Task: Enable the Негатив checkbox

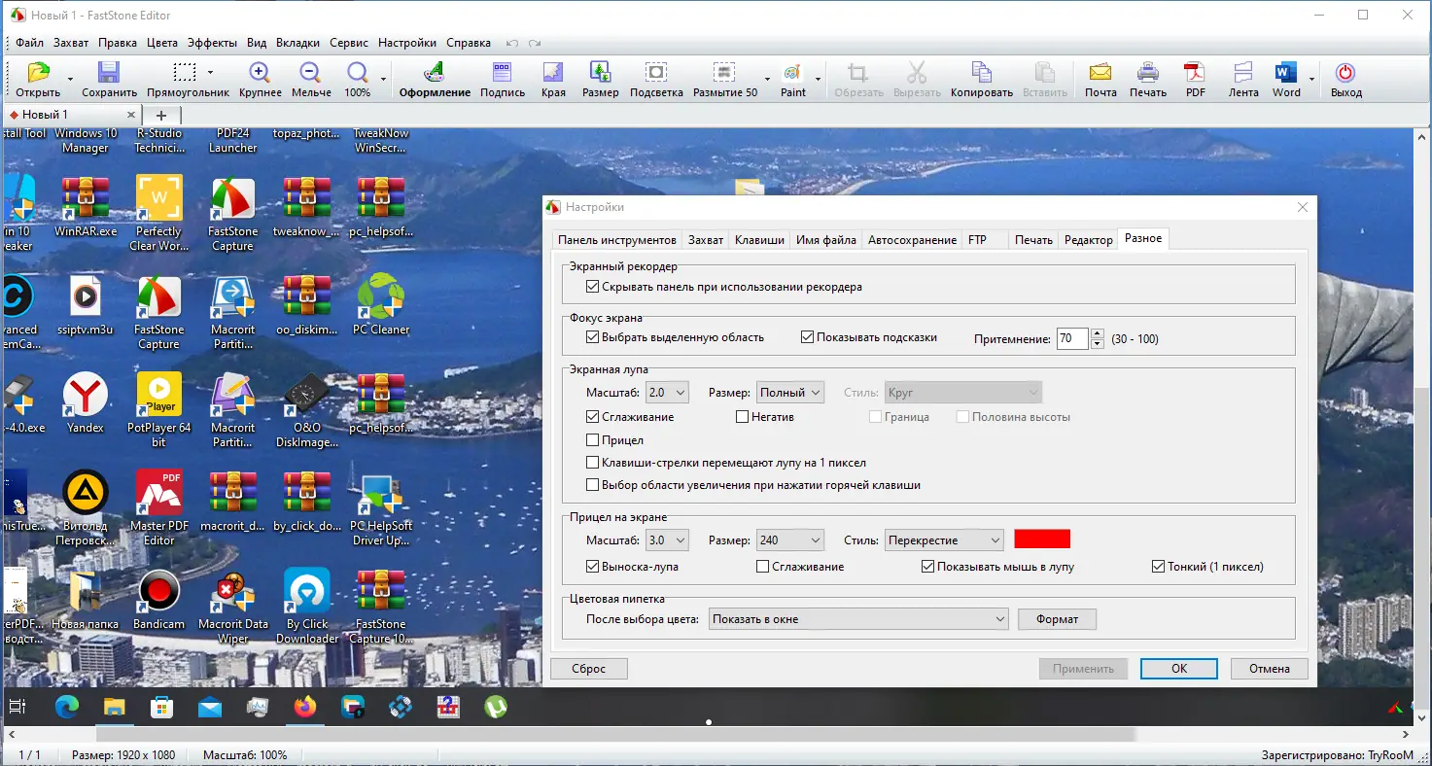Action: click(x=743, y=417)
